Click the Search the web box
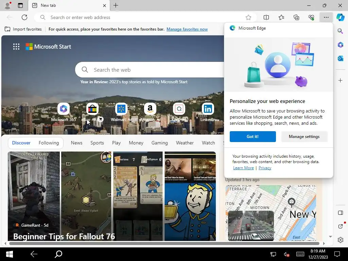The height and width of the screenshot is (261, 348). pos(150,70)
